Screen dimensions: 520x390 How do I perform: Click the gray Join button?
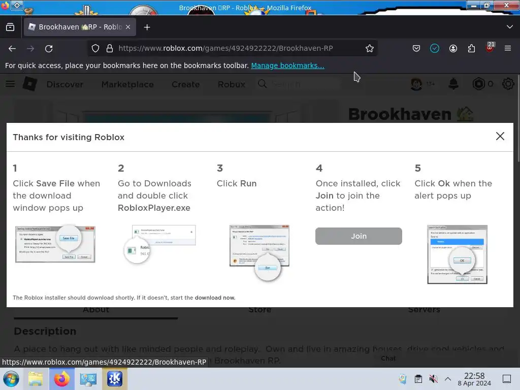[x=359, y=236]
